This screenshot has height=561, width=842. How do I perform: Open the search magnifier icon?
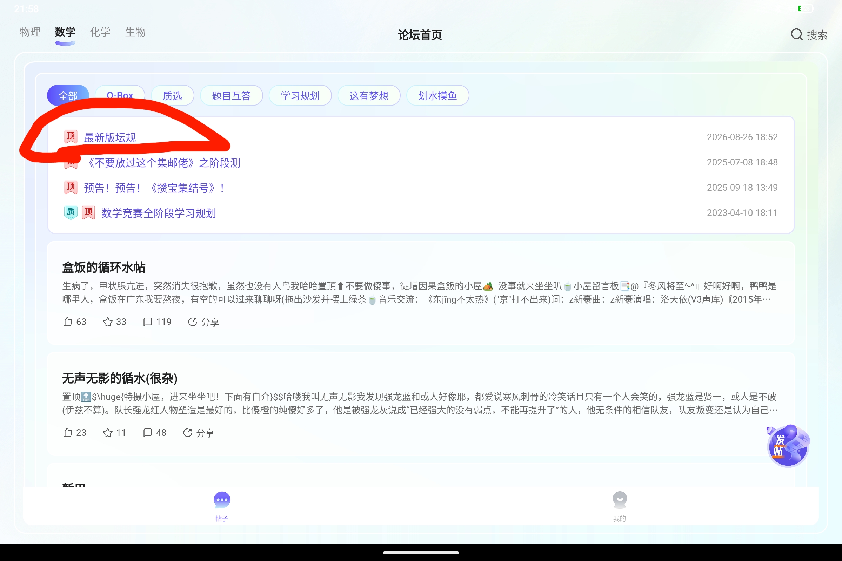coord(796,35)
